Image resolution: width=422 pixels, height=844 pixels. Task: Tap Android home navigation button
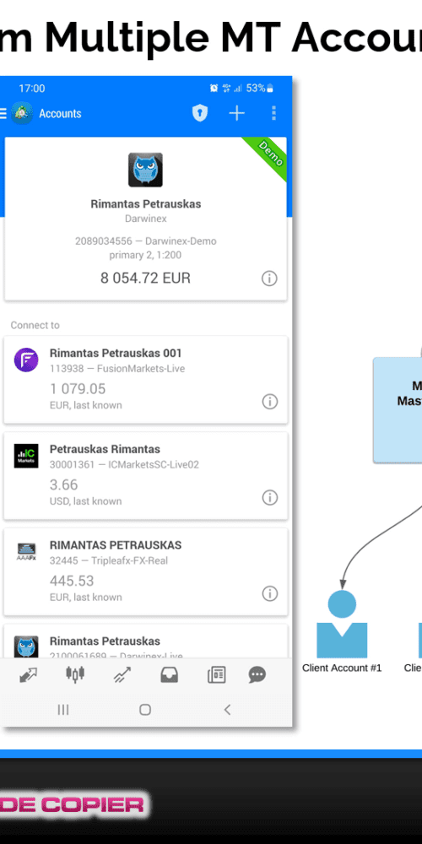(x=145, y=710)
